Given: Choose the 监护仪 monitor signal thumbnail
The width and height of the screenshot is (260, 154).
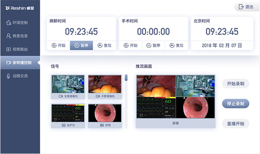Looking at the screenshot, I should [x=68, y=116].
